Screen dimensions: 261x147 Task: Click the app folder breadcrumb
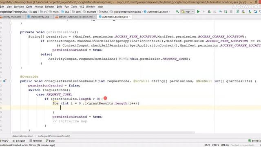[33, 12]
